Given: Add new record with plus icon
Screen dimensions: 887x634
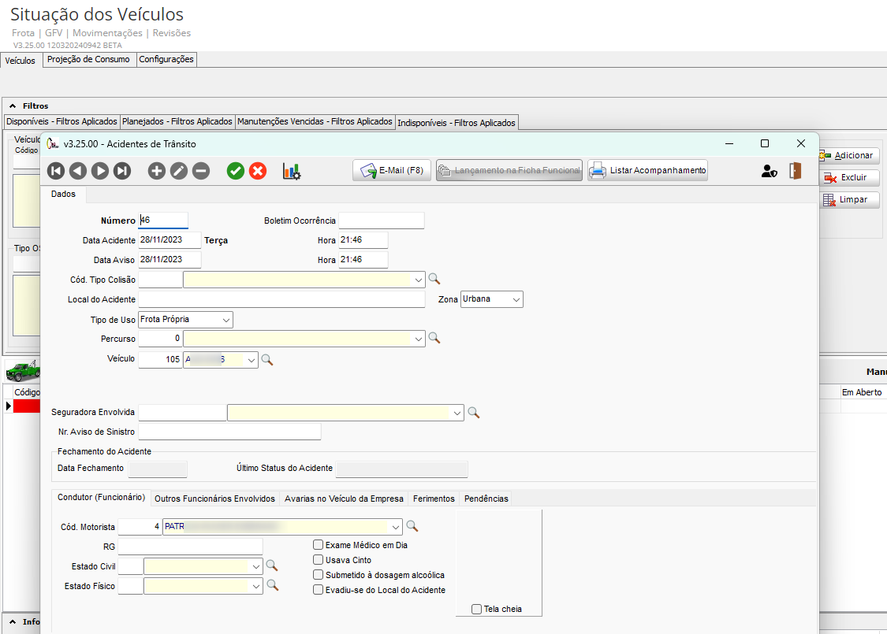Looking at the screenshot, I should coord(157,171).
